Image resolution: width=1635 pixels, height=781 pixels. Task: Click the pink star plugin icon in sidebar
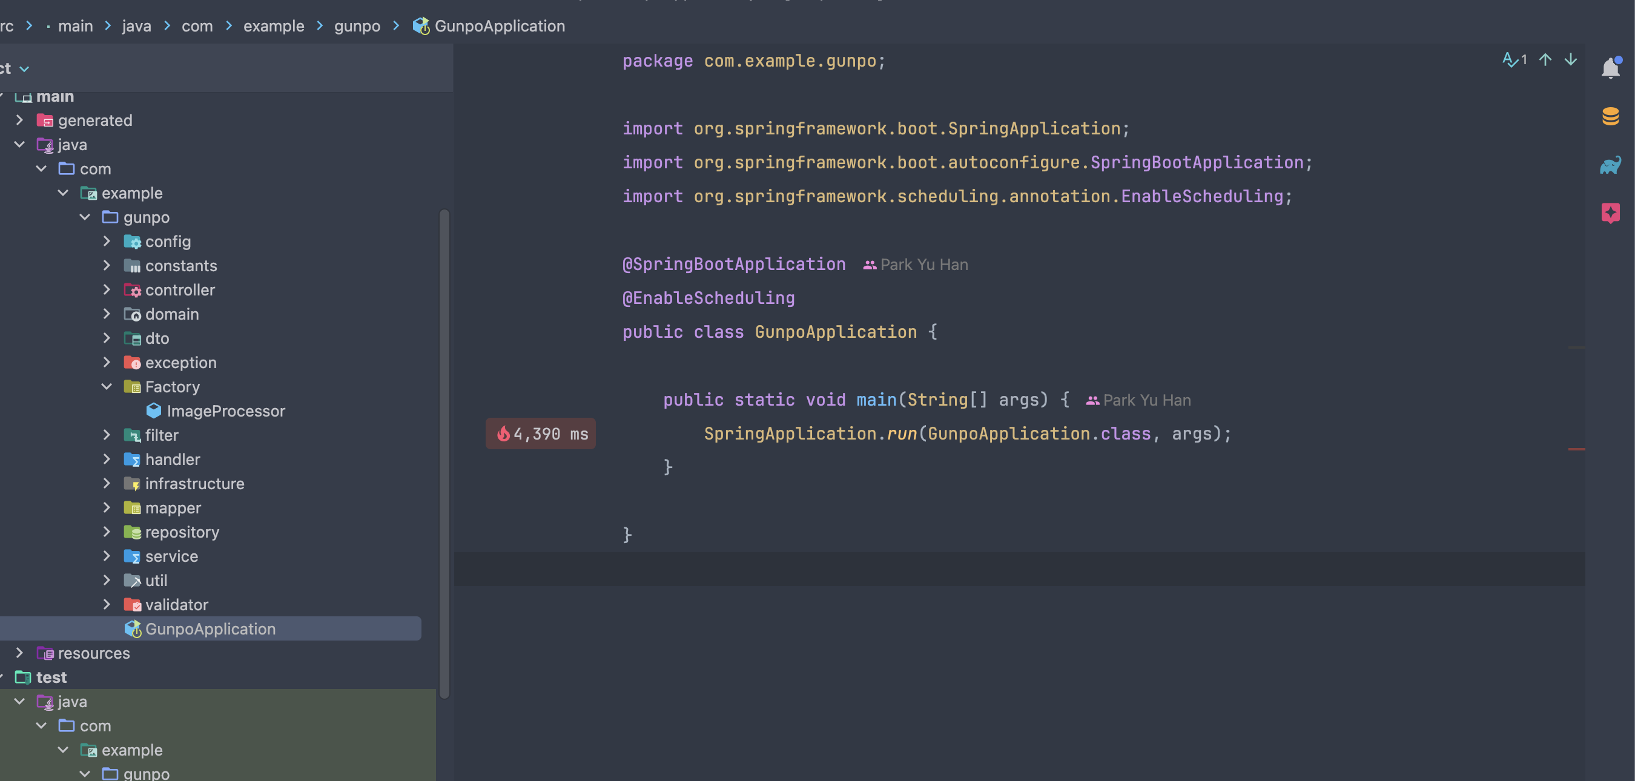click(x=1610, y=213)
